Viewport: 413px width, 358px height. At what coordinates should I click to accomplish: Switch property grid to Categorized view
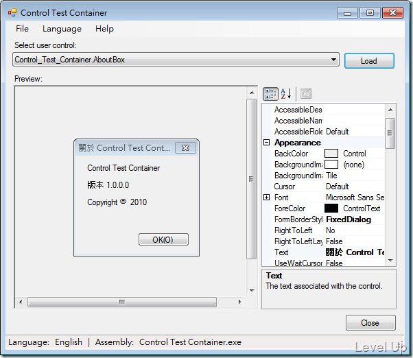(x=270, y=94)
